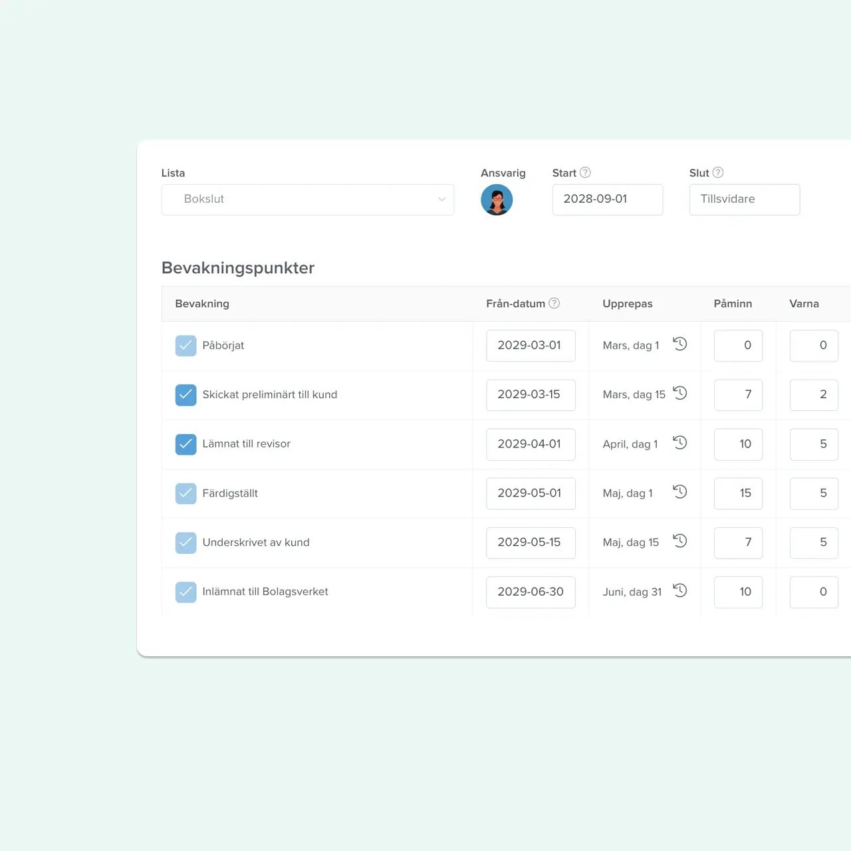Screen dimensions: 851x851
Task: Uncheck the Påbörjat checkbox
Action: point(185,346)
